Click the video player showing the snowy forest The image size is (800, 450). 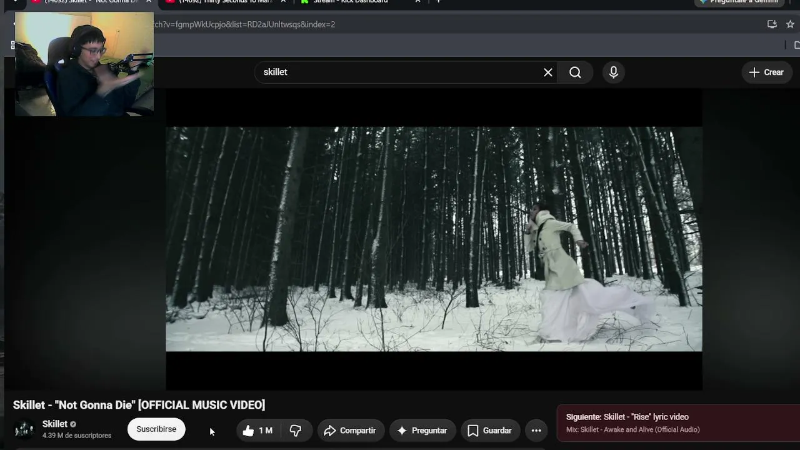click(x=434, y=239)
